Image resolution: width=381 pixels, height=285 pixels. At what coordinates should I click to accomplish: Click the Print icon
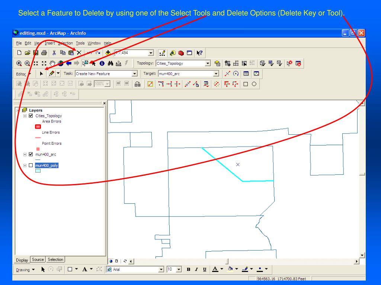[x=44, y=53]
